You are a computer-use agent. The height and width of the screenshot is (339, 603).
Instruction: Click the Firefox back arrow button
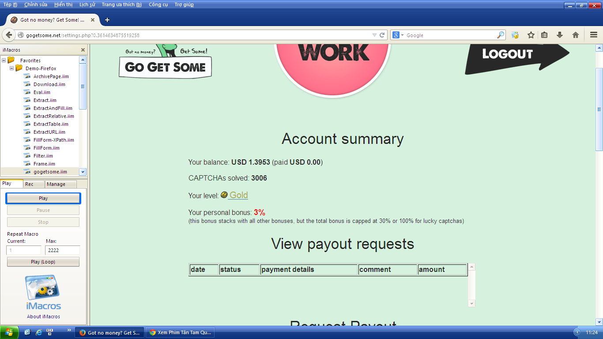click(9, 35)
